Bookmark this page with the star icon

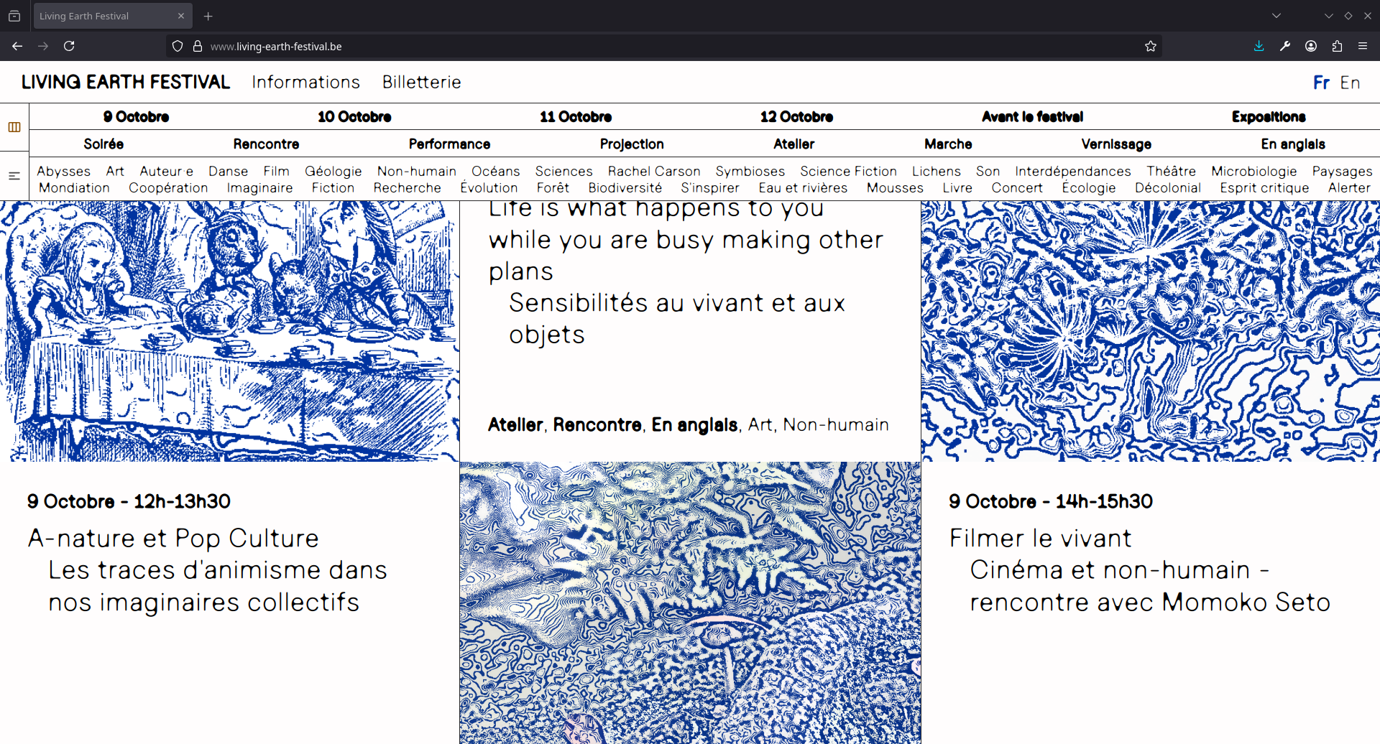pos(1151,46)
